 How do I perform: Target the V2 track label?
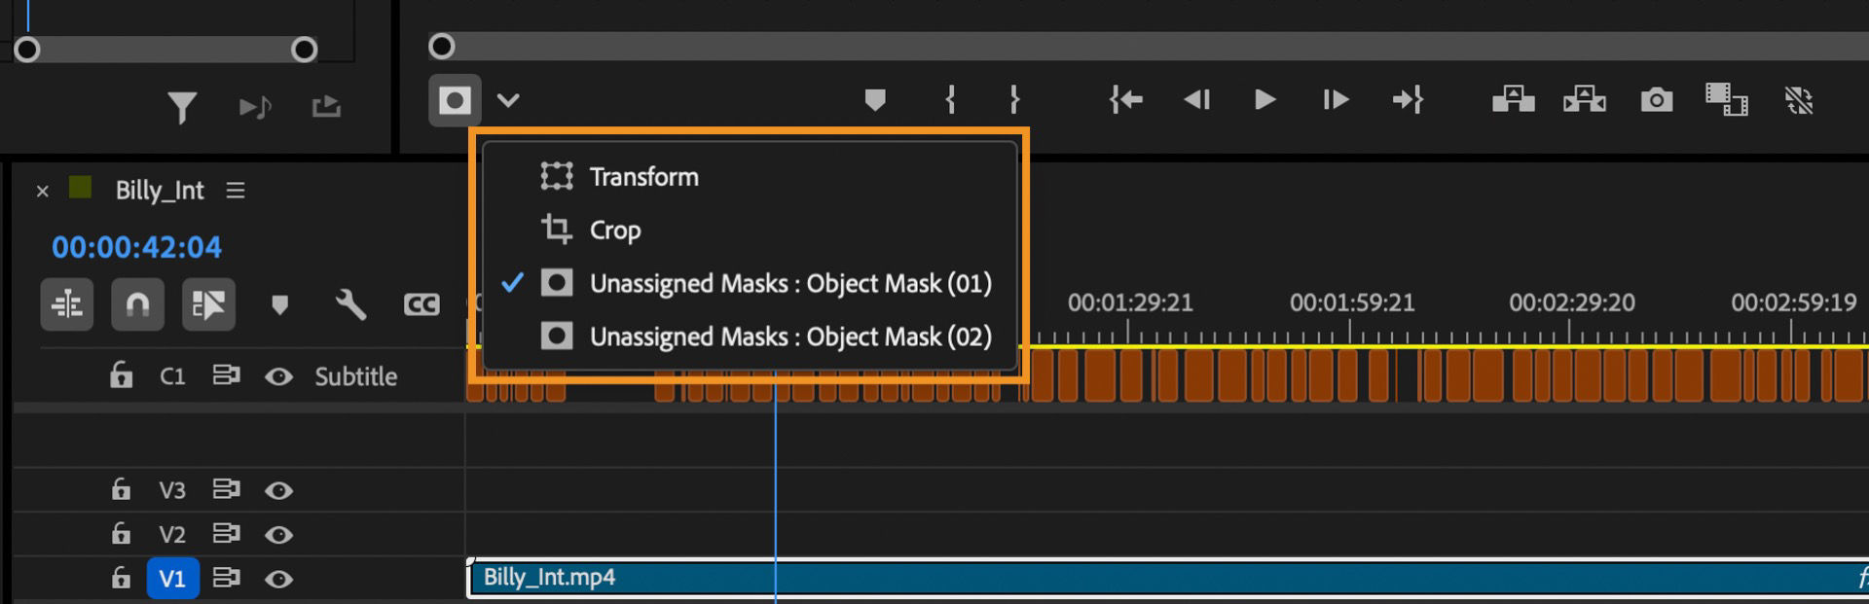point(172,535)
